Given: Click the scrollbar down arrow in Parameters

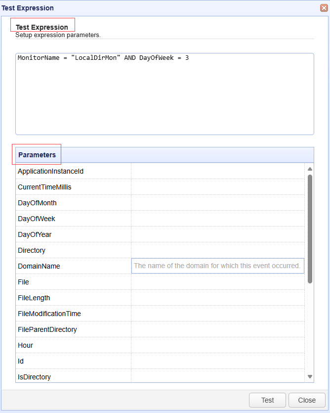Looking at the screenshot, I should [310, 377].
